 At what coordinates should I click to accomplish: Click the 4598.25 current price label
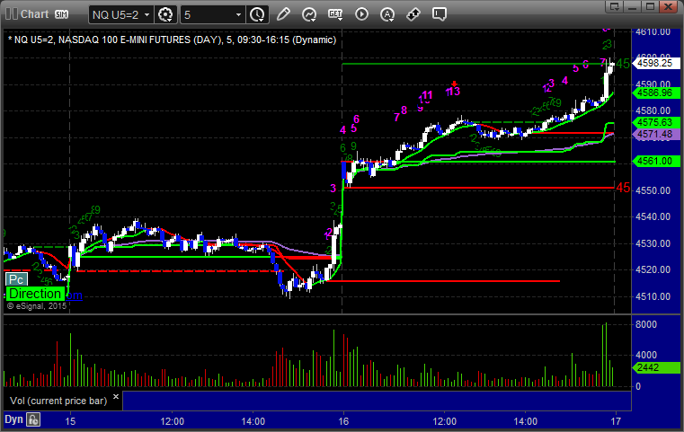point(654,63)
